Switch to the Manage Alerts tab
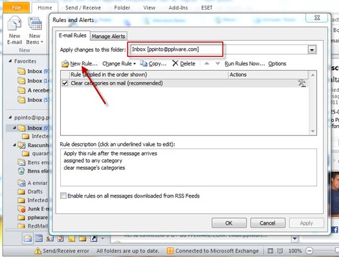The height and width of the screenshot is (257, 339). pyautogui.click(x=108, y=36)
